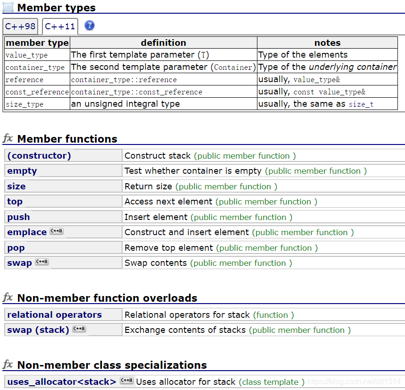Click 'The first template parameter (T)' cell
The width and height of the screenshot is (405, 390).
point(164,55)
